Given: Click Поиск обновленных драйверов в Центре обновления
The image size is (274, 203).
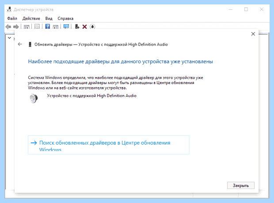Looking at the screenshot, I should tap(109, 145).
